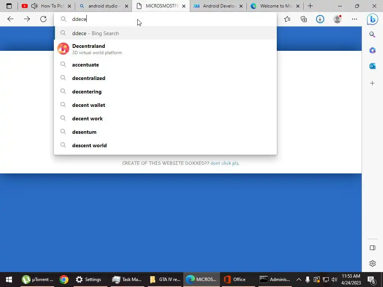Select the Edge MICROS window in taskbar
The width and height of the screenshot is (383, 287).
[201, 280]
